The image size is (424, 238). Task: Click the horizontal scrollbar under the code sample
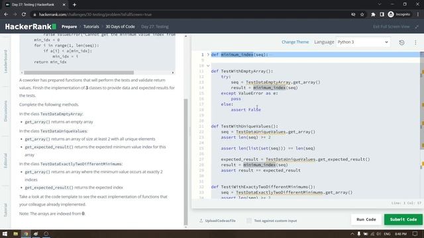point(79,73)
